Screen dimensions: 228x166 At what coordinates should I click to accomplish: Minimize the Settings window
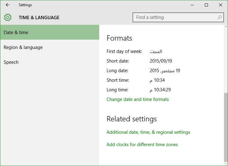192,5
